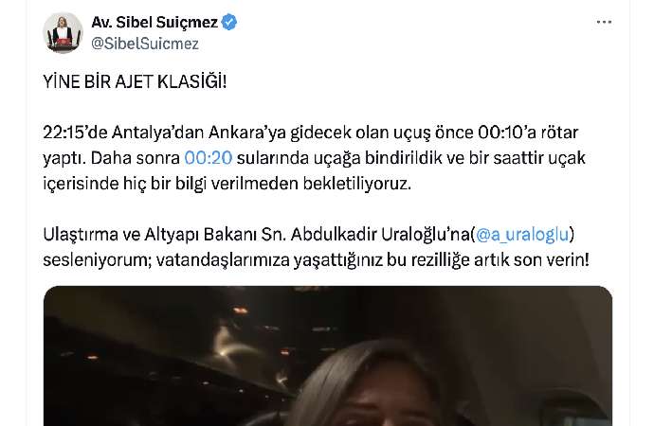The image size is (654, 426).
Task: Click the line starting with 22:15'de Antalya'dan
Action: 310,133
